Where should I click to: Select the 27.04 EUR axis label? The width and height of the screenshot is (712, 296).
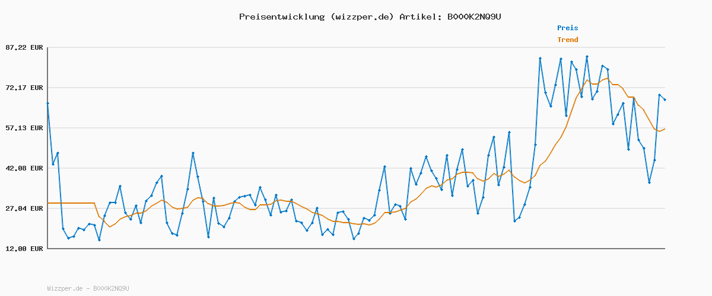(x=25, y=208)
